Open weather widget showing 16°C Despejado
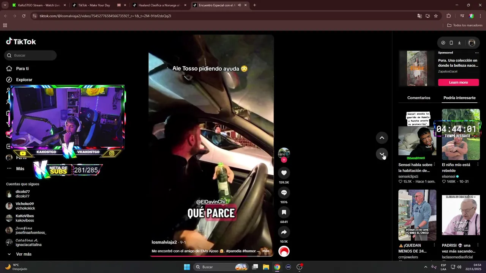Image resolution: width=486 pixels, height=273 pixels. pyautogui.click(x=16, y=267)
